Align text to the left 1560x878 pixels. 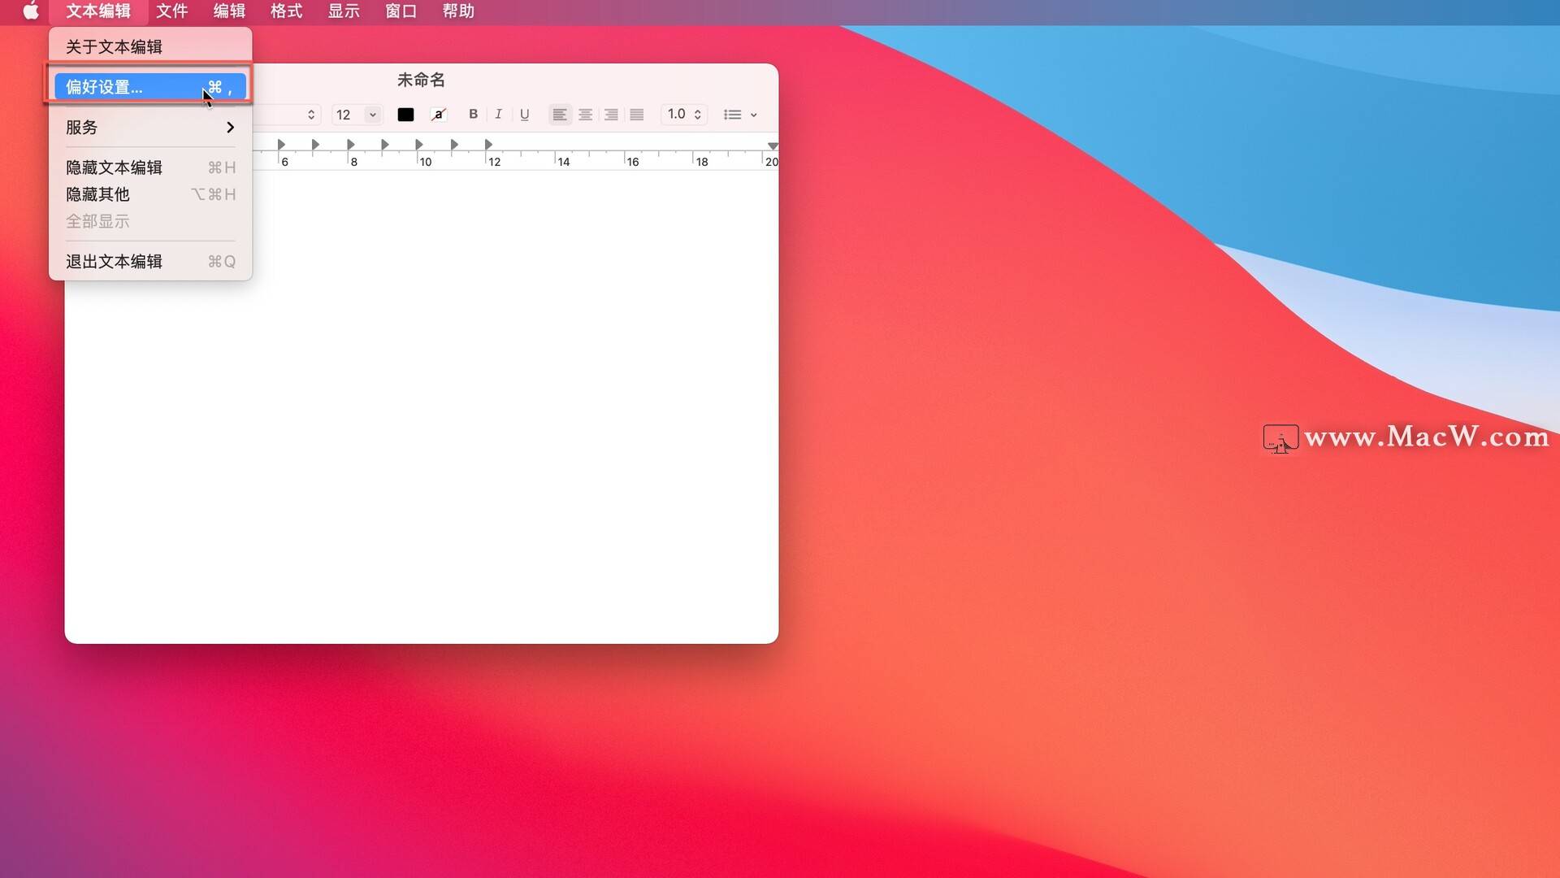559,115
